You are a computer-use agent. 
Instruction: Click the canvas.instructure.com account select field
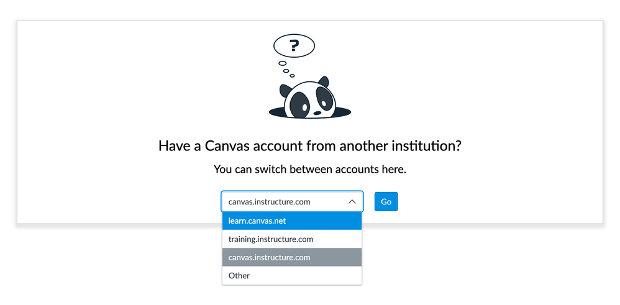(283, 202)
